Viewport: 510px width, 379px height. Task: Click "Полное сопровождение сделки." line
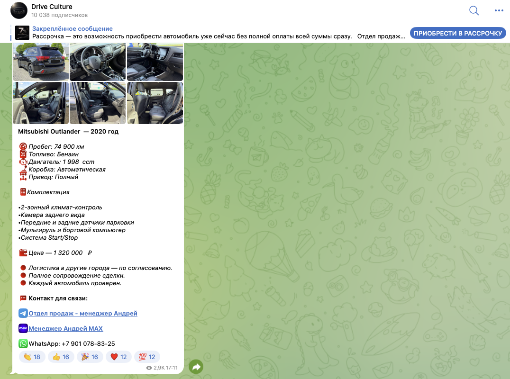pyautogui.click(x=76, y=275)
